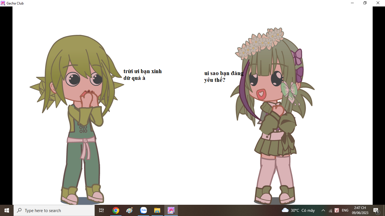Open File Explorer from the taskbar
This screenshot has width=385, height=216.
coord(157,210)
